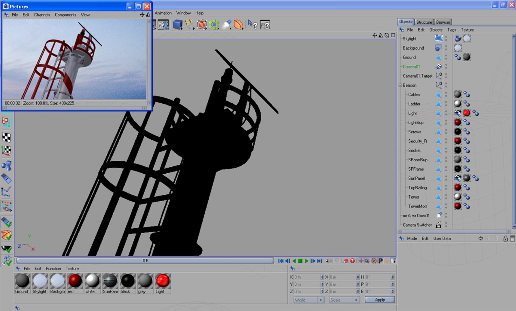
Task: Open Channels menu in Pictures window
Action: 42,15
